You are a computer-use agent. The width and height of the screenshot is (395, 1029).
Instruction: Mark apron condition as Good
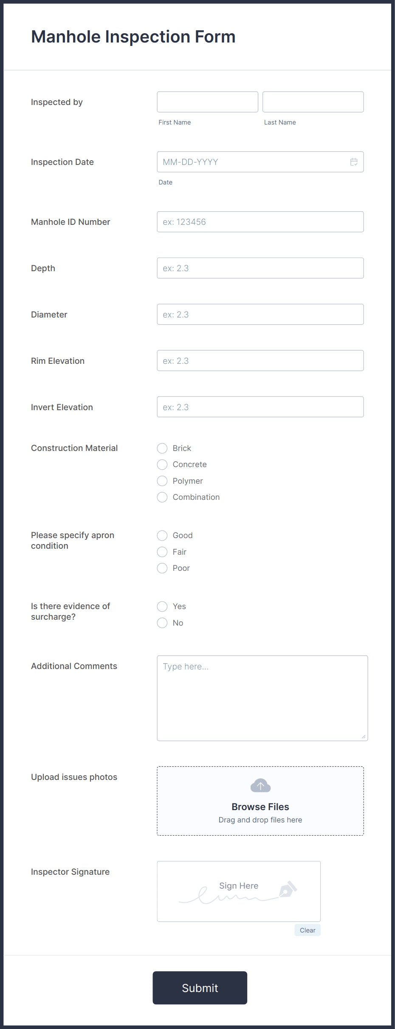[162, 536]
